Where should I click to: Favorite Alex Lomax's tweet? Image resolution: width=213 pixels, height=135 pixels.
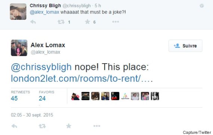coord(69,126)
